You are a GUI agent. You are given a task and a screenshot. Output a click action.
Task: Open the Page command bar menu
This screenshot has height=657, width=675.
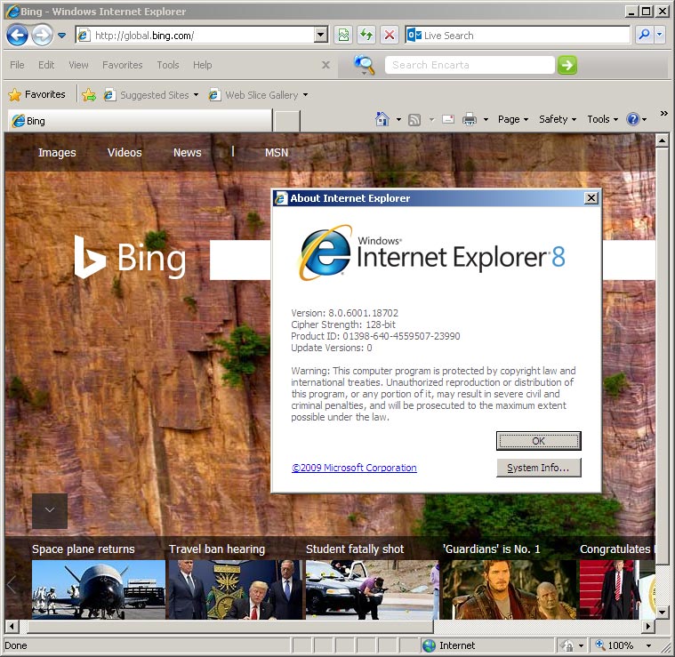tap(513, 119)
